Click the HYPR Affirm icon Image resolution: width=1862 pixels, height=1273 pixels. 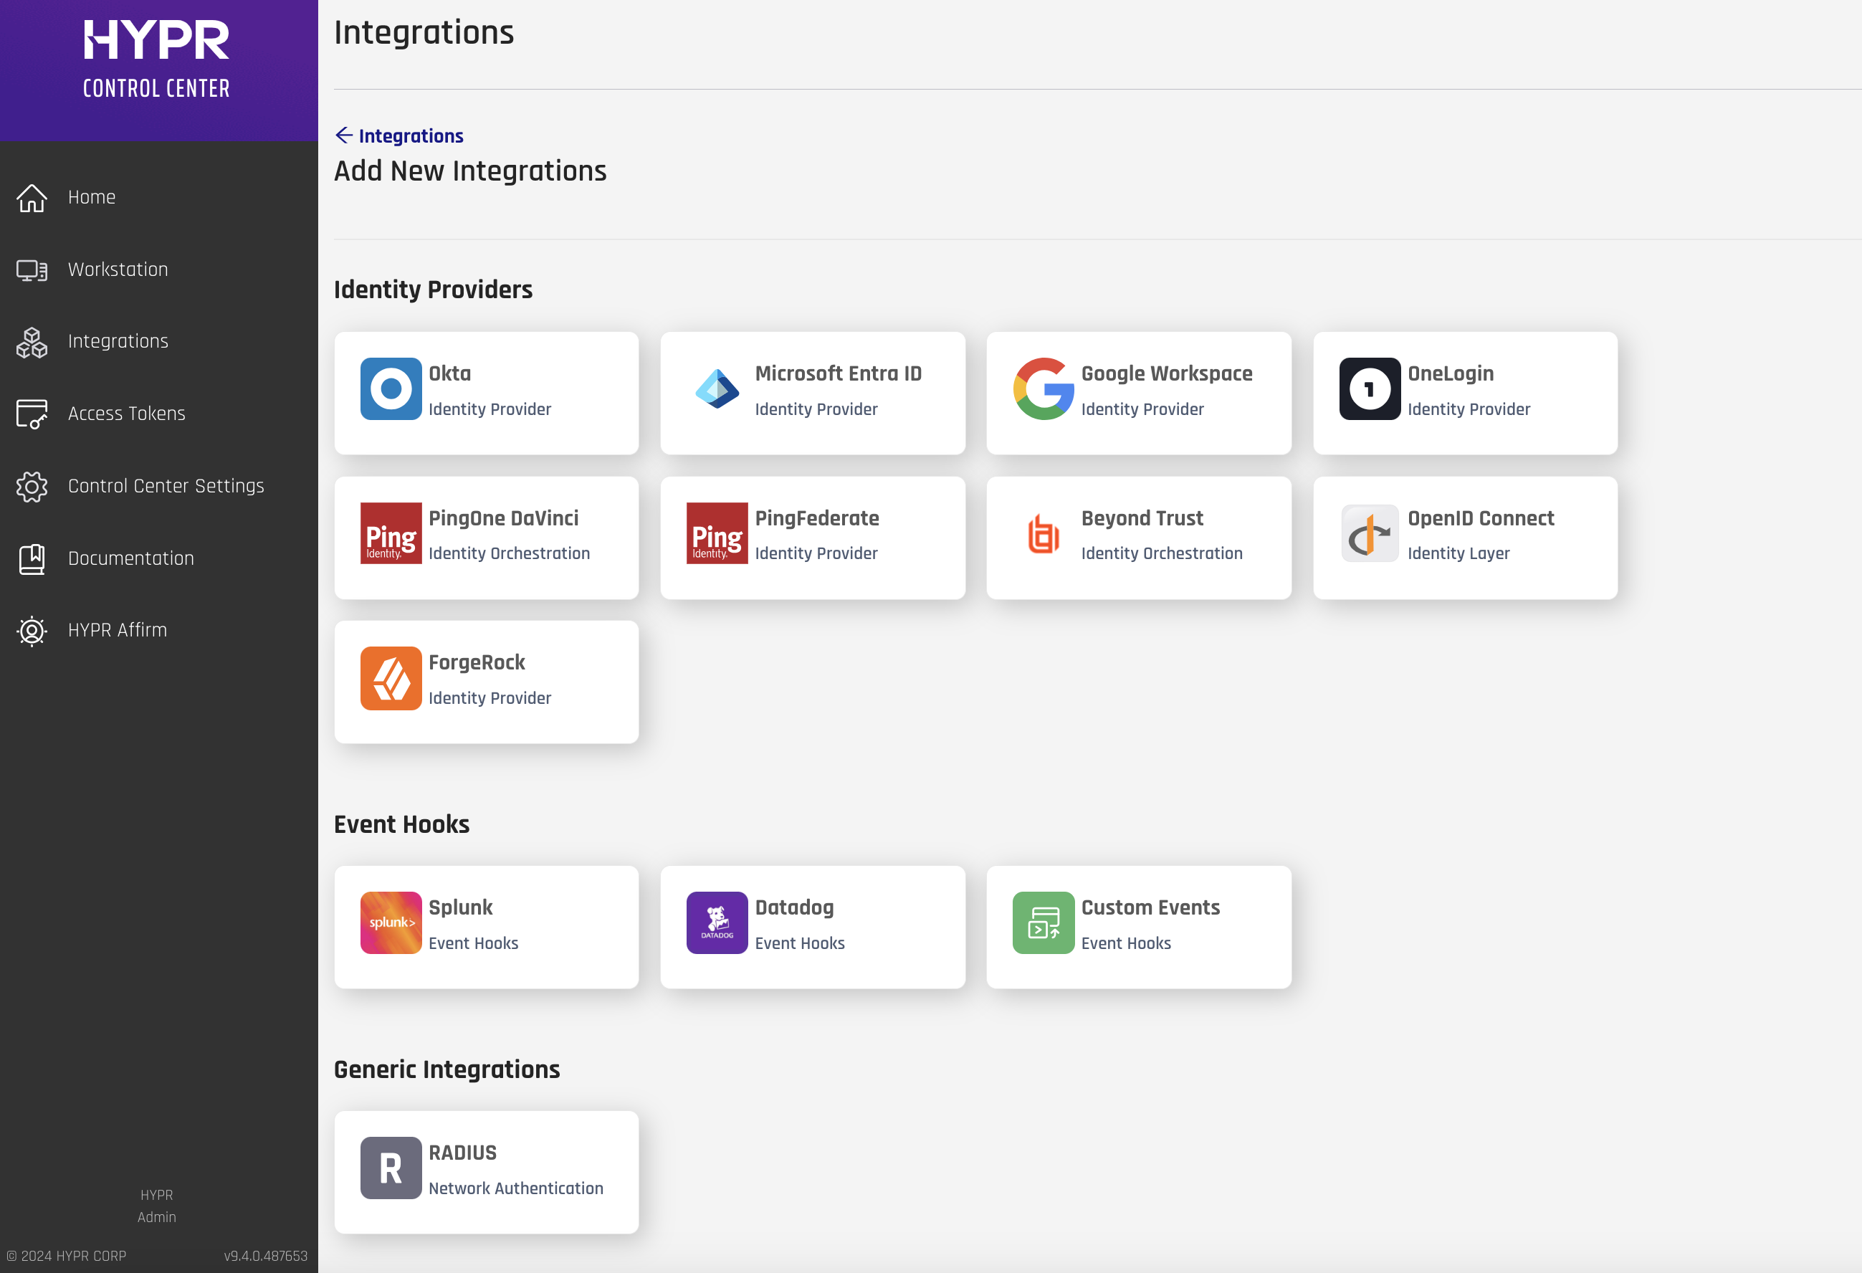pyautogui.click(x=32, y=631)
